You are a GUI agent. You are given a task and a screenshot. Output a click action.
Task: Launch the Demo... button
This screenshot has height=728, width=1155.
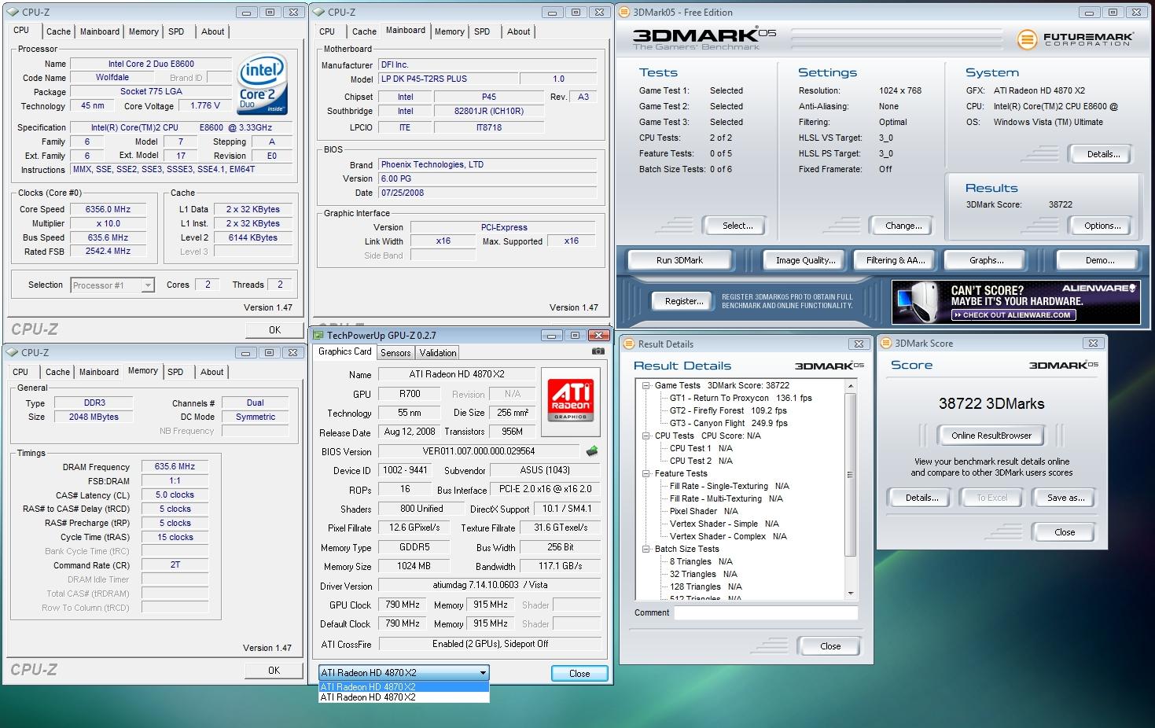pos(1099,260)
